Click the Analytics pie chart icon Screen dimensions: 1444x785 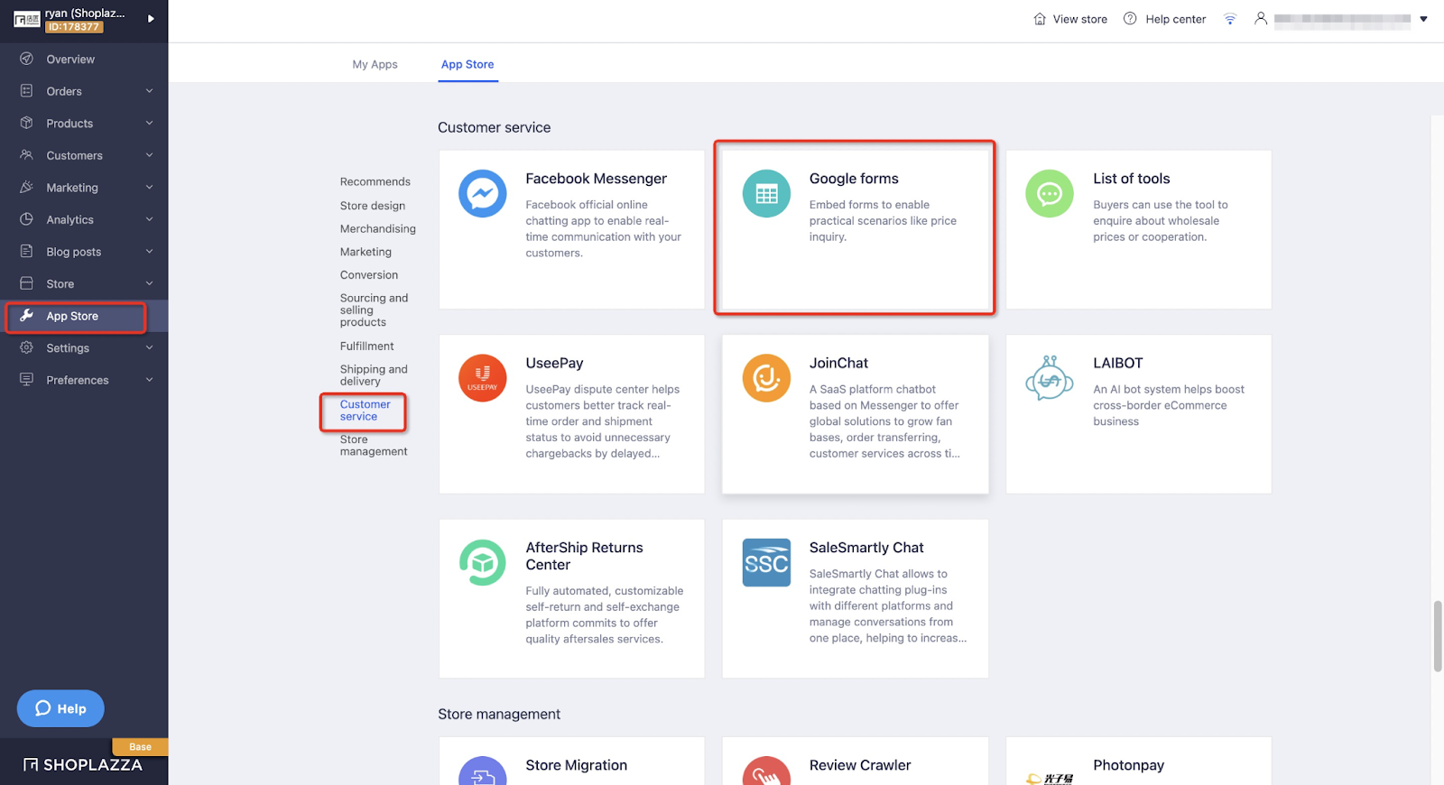pos(27,219)
